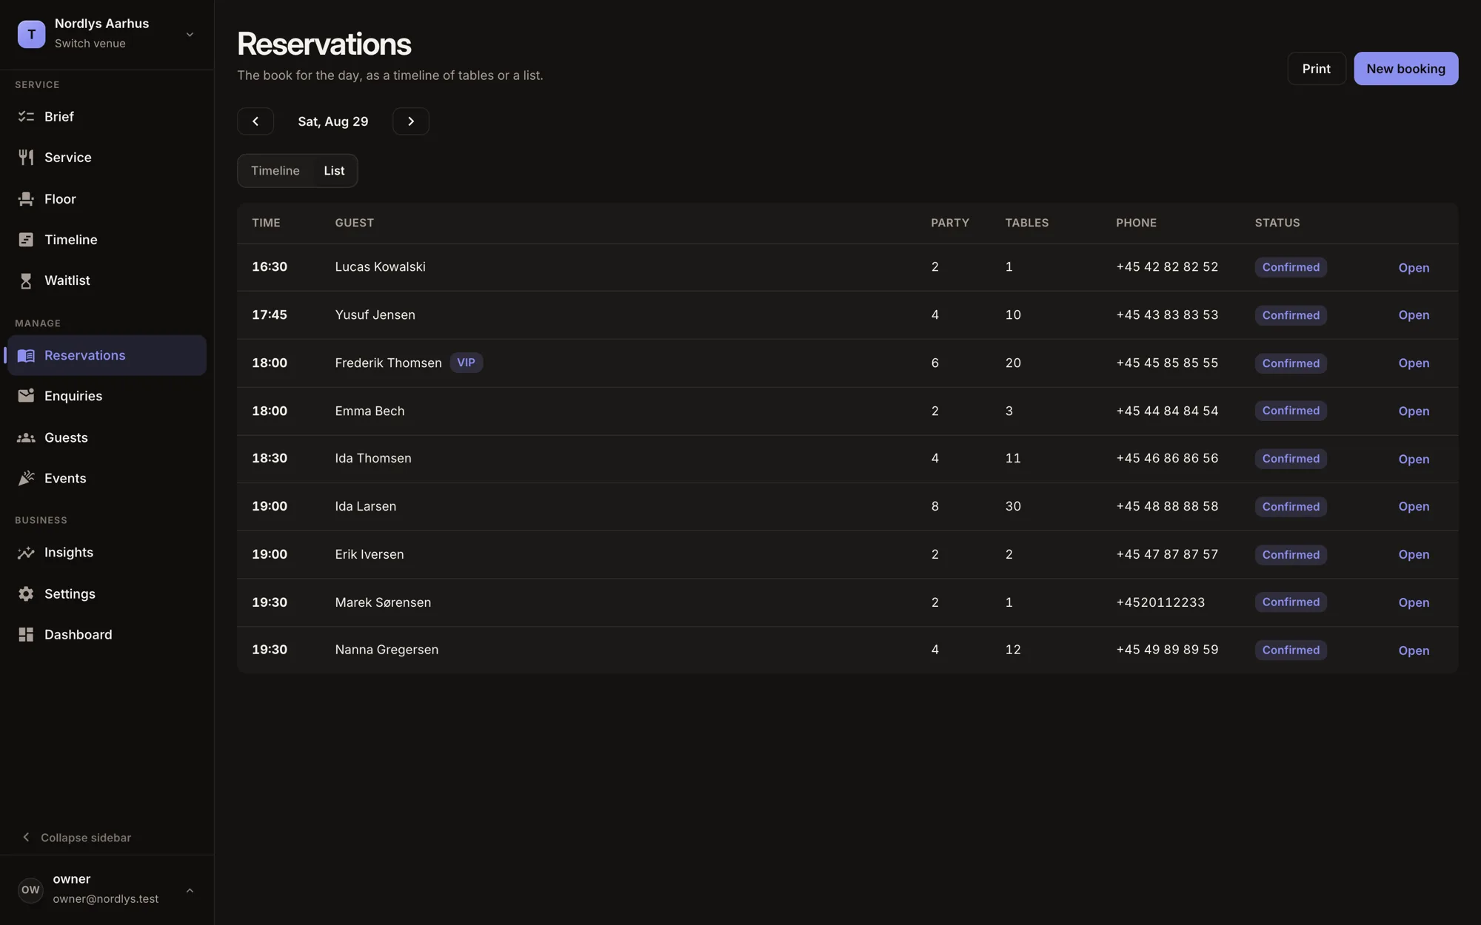Click Confirmed status for Lucas Kowalski
The height and width of the screenshot is (925, 1481).
[1291, 267]
